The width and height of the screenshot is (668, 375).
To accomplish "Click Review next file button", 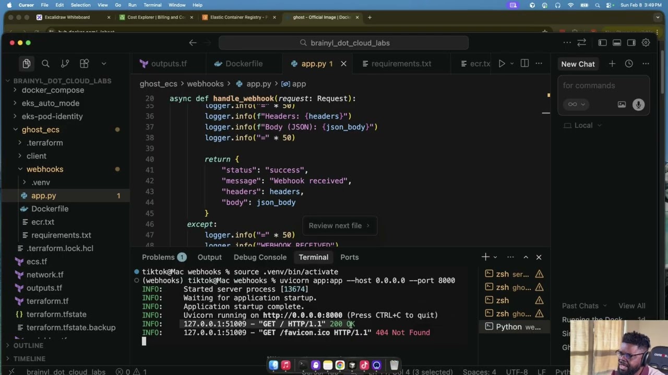I will tap(339, 226).
